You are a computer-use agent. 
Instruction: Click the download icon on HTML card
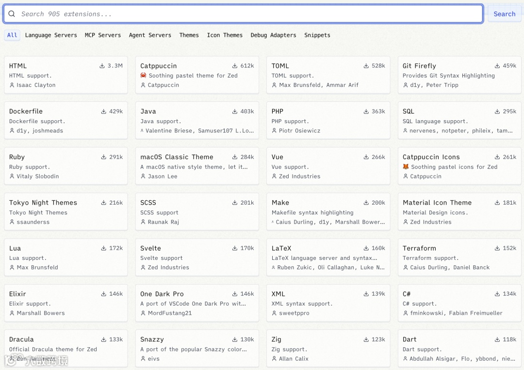[x=102, y=66]
